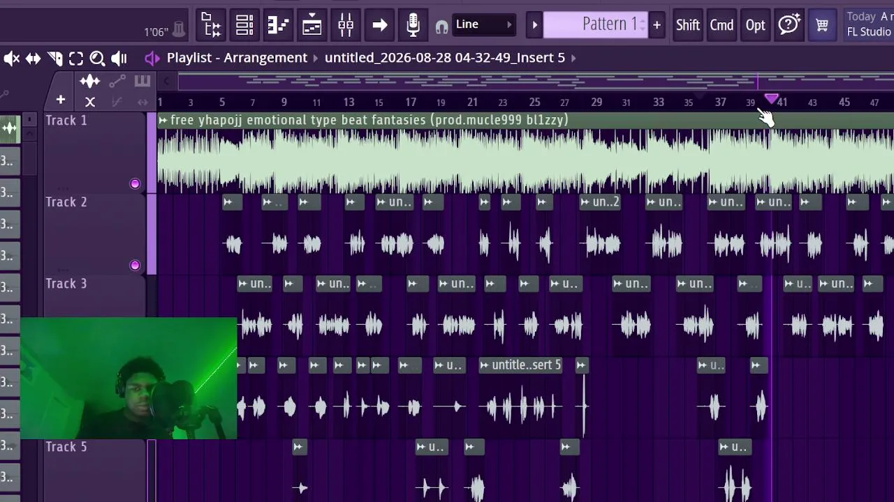Select the slice tool in playlist toolbar
The height and width of the screenshot is (502, 894).
54,59
